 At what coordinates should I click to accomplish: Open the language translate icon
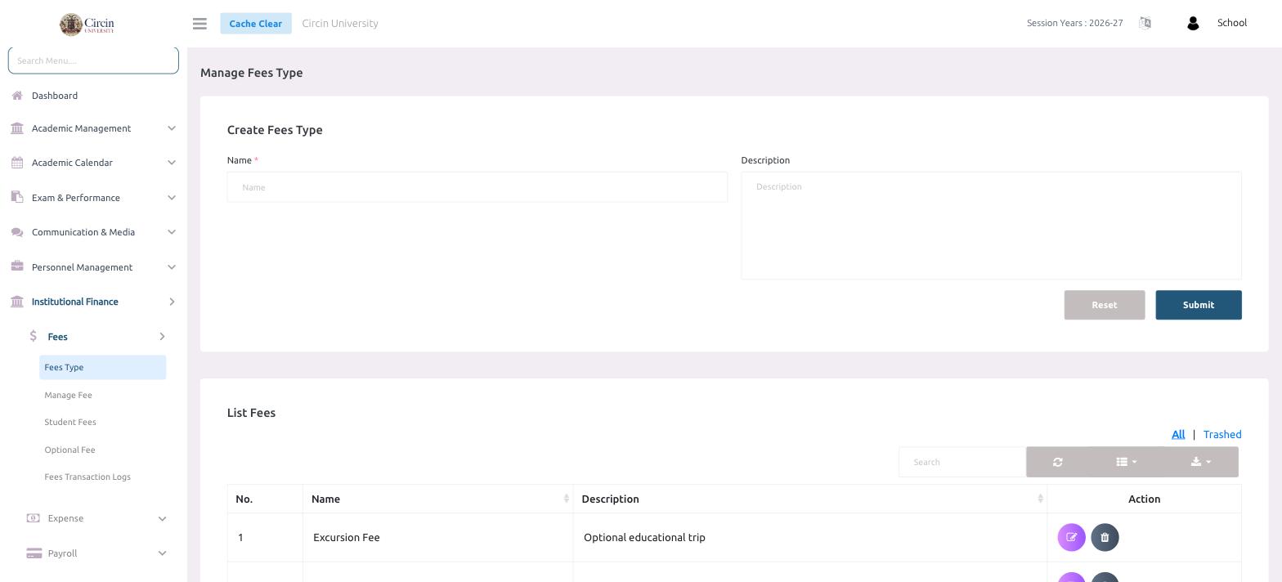point(1145,23)
